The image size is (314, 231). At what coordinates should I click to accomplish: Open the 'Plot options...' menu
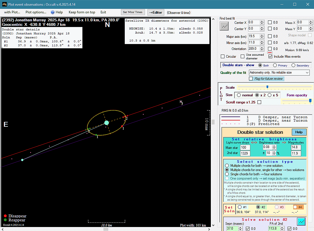pyautogui.click(x=36, y=12)
